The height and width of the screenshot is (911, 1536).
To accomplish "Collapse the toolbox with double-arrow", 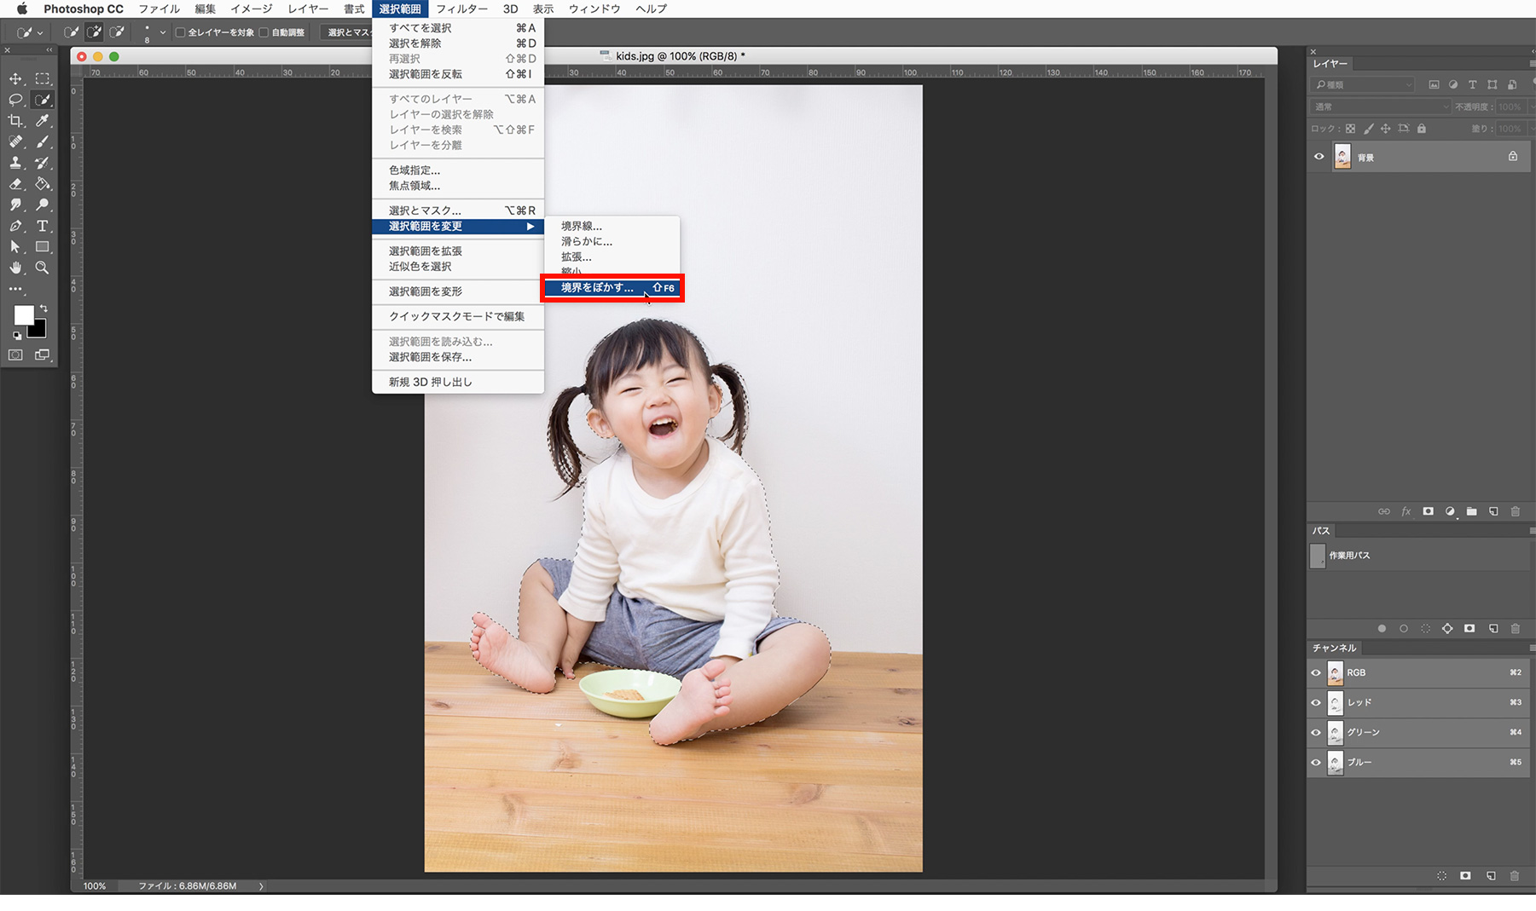I will point(49,50).
